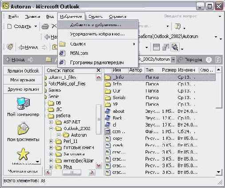Click the Назад button in the gray web toolbar
The height and width of the screenshot is (188, 225).
click(16, 60)
